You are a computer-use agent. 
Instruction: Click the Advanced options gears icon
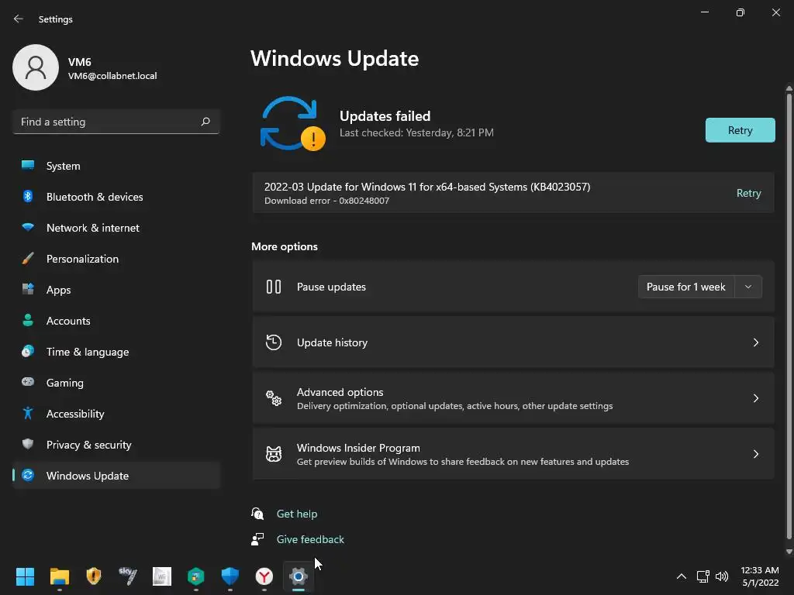[x=274, y=398]
